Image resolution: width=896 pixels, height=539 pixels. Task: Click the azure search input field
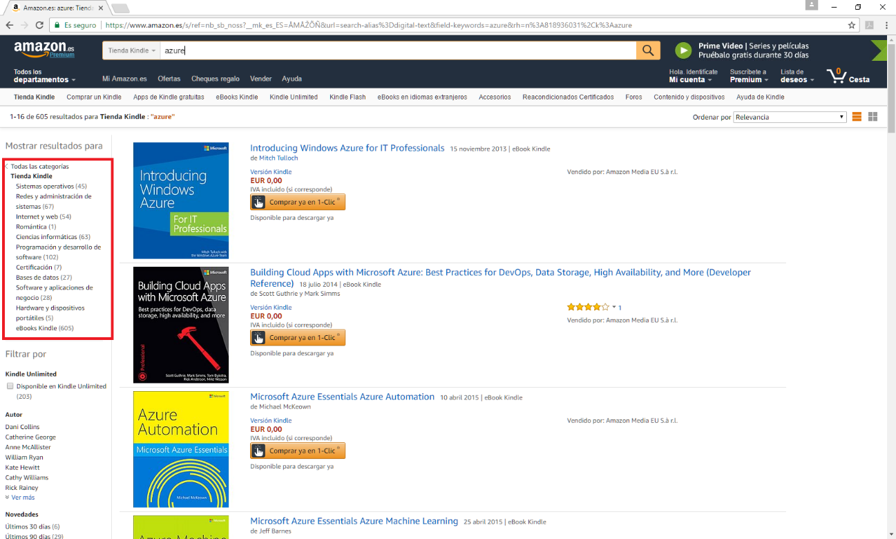tap(397, 50)
